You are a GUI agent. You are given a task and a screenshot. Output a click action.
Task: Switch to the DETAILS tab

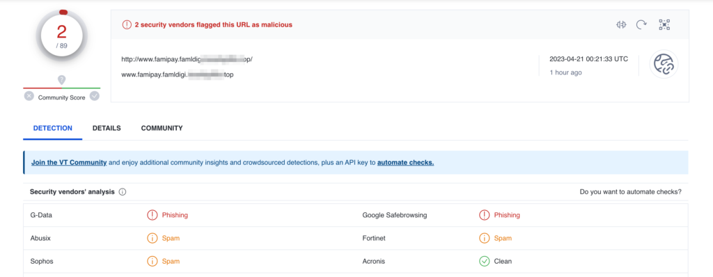pos(107,128)
